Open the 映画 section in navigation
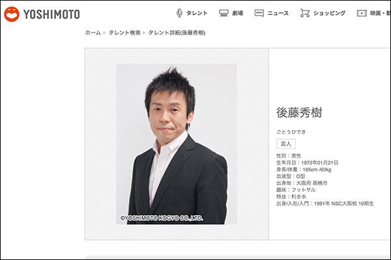The height and width of the screenshot is (260, 391). coord(379,13)
